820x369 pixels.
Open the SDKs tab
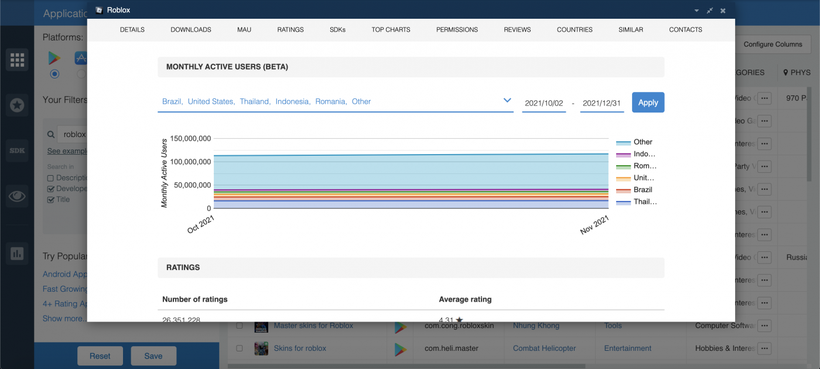coord(337,29)
